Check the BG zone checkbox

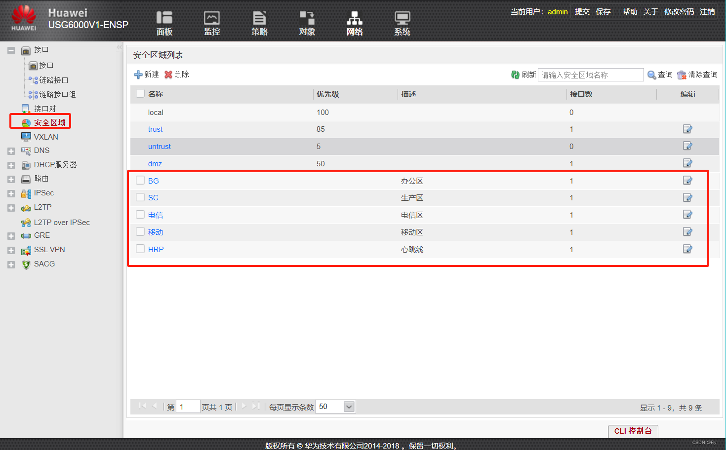click(x=140, y=181)
